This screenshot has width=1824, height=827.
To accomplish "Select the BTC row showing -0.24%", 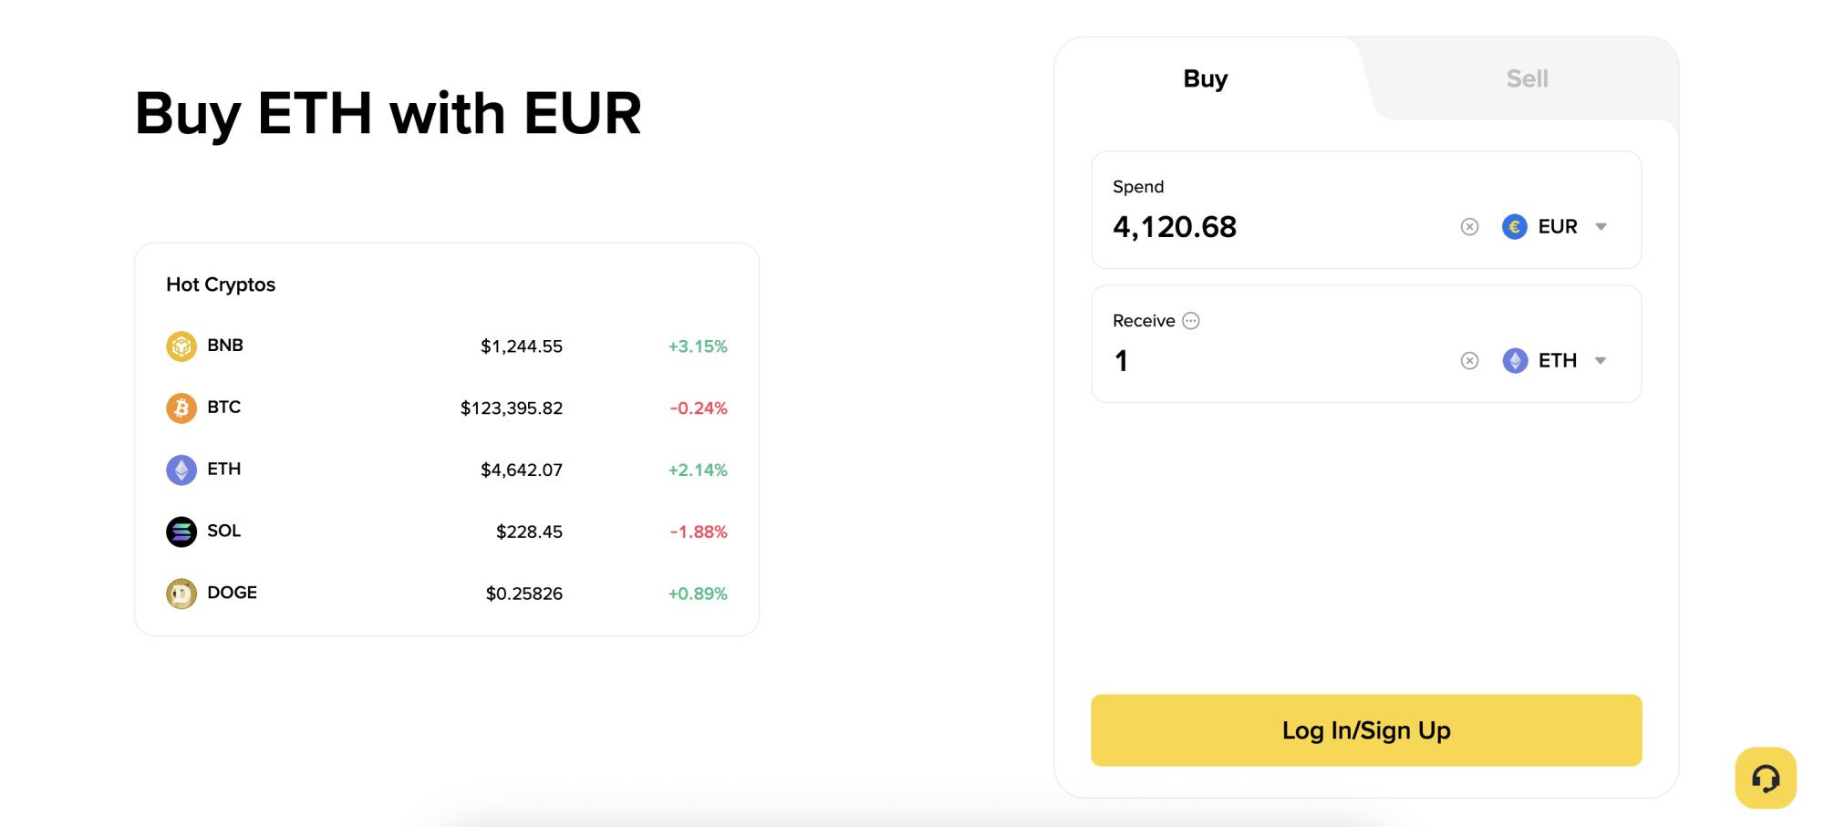I will (x=447, y=408).
